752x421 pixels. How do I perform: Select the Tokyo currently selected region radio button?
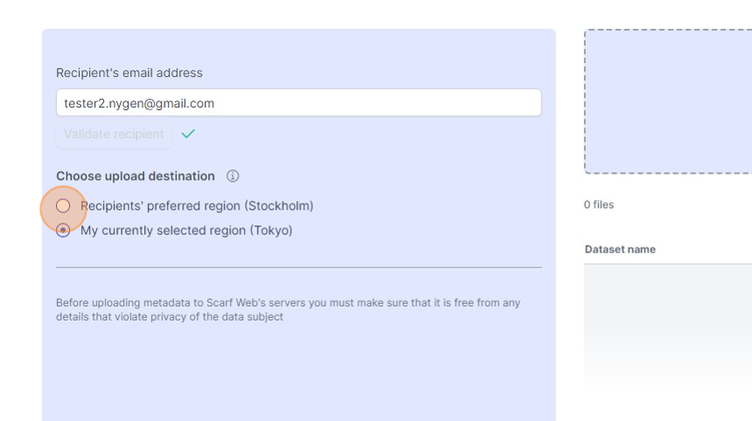click(x=63, y=231)
